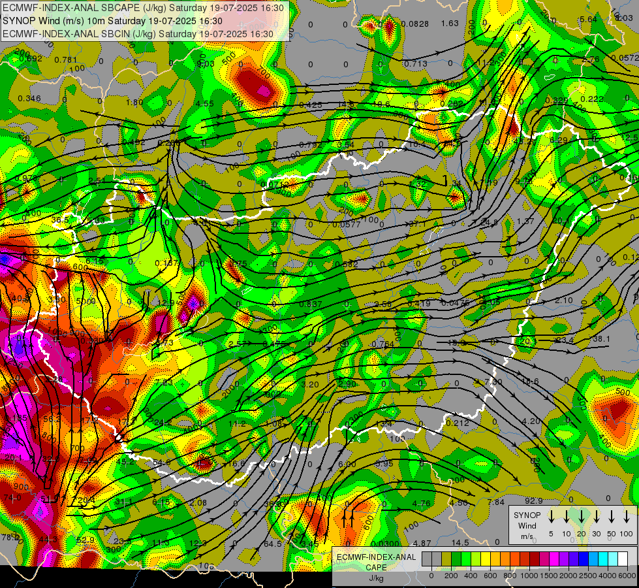The image size is (639, 588).
Task: Click the 1500 tick label in CAPE legend
Action: 549,576
